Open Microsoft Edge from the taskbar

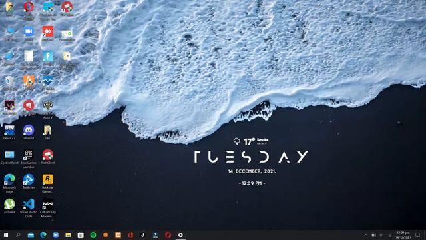pos(43,235)
